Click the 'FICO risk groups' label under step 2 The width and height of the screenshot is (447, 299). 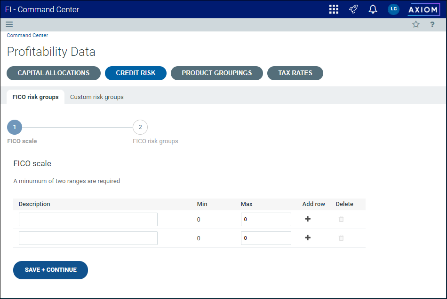click(155, 141)
